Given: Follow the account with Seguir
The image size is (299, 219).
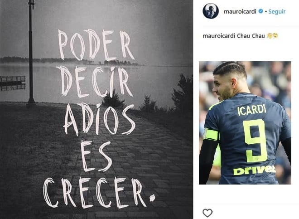Looking at the screenshot, I should 277,11.
